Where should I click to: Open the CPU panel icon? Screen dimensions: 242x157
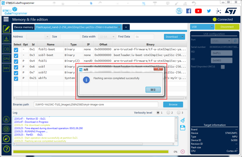[6, 59]
